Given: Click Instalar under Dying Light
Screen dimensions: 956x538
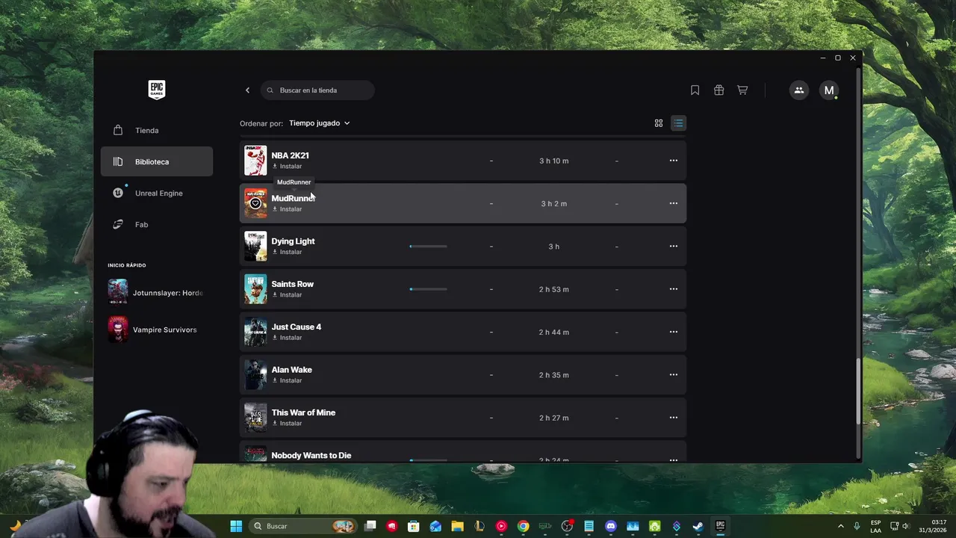Looking at the screenshot, I should coord(287,252).
